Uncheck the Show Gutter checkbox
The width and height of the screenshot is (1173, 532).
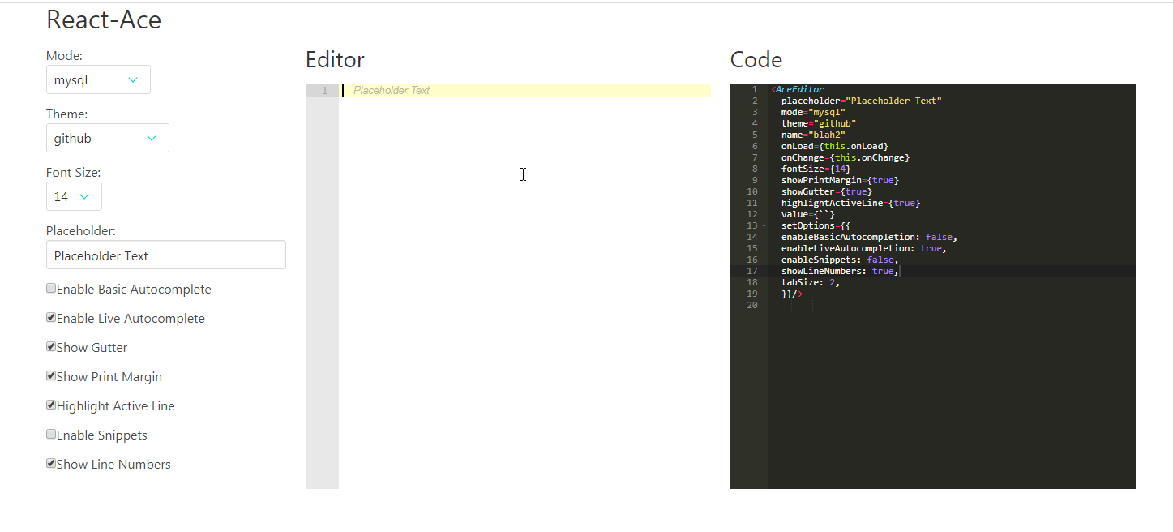click(x=51, y=346)
